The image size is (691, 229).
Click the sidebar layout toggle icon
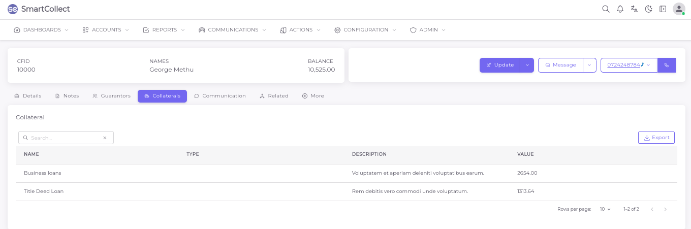[663, 9]
